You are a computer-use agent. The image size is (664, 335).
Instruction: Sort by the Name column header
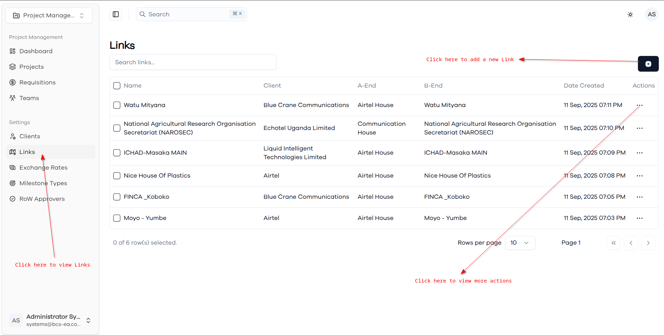[x=132, y=85]
